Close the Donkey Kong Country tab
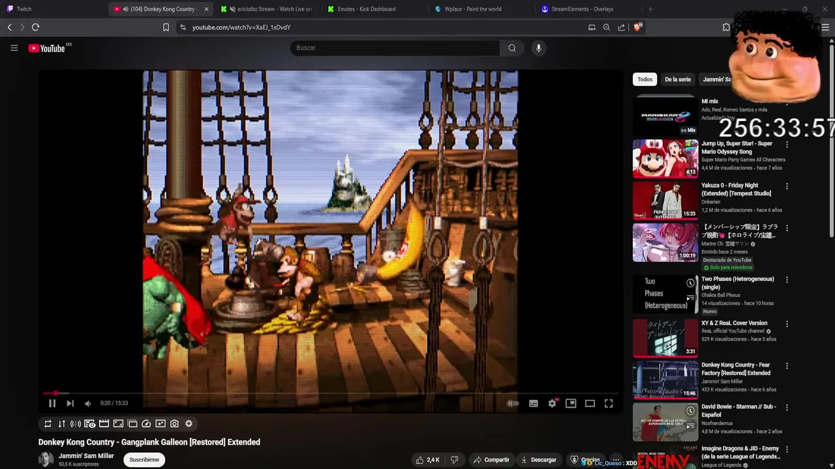 tap(206, 9)
